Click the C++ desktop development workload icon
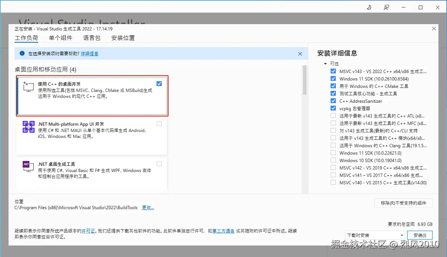 coord(29,86)
